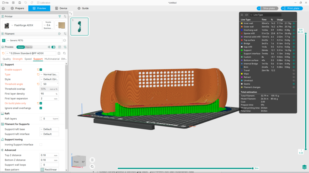Select plate 1 thumbnail
This screenshot has width=309, height=173.
79,26
